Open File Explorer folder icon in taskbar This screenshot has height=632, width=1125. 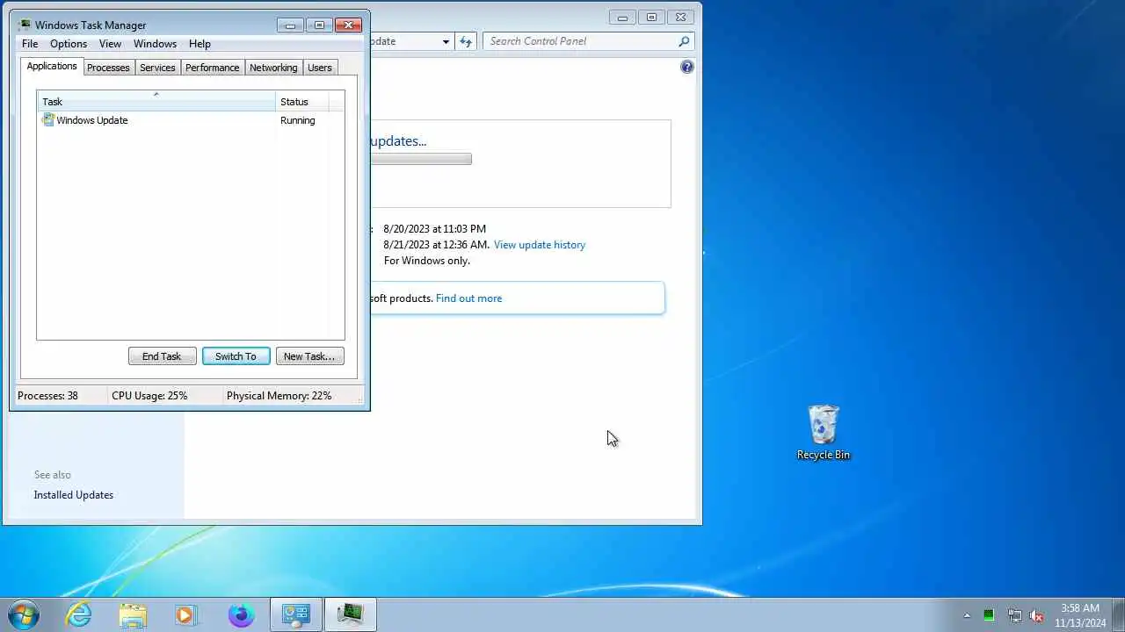click(133, 614)
